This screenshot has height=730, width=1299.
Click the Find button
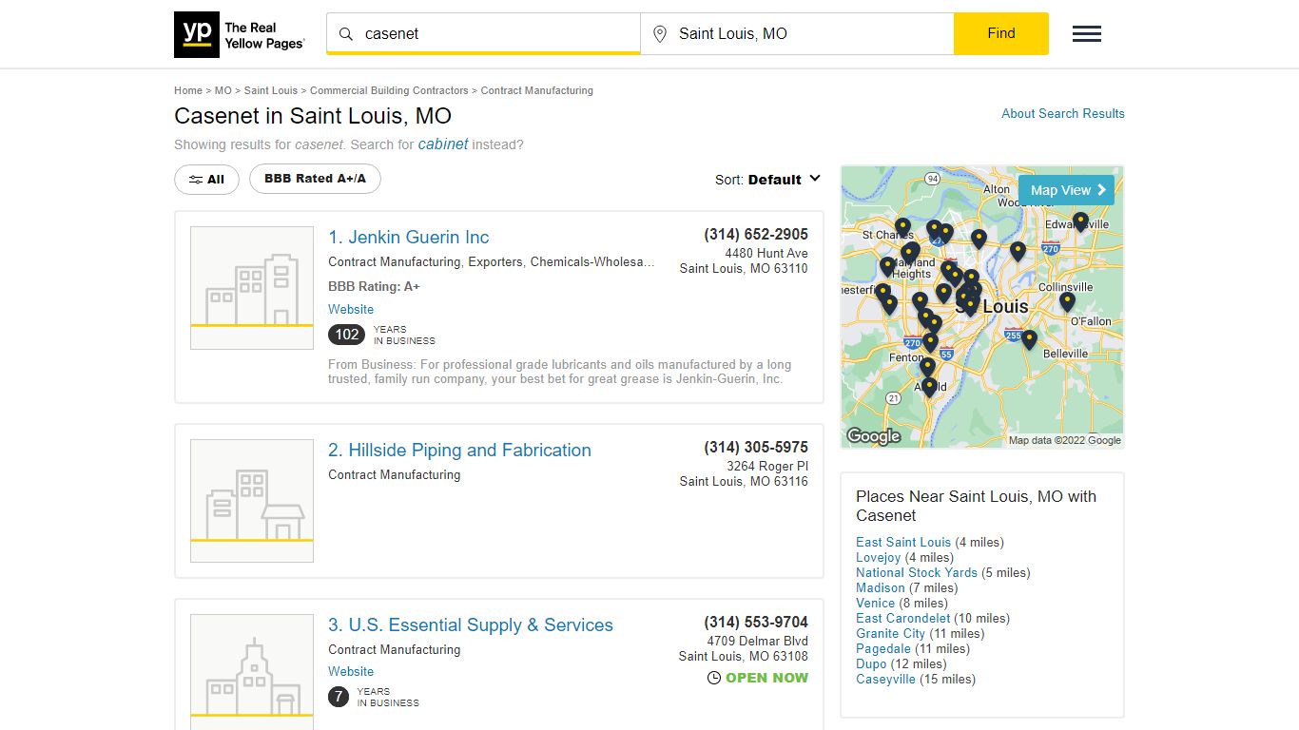tap(1001, 33)
